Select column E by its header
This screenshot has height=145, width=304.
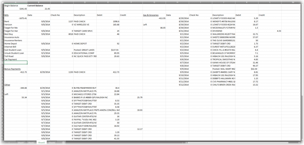(108, 2)
